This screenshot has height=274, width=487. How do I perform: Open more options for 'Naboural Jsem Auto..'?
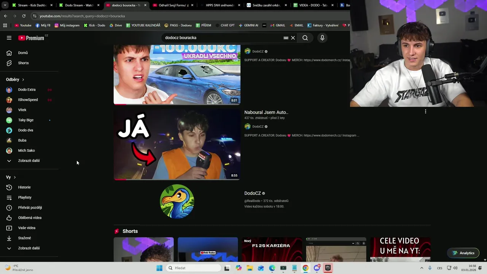tap(425, 112)
